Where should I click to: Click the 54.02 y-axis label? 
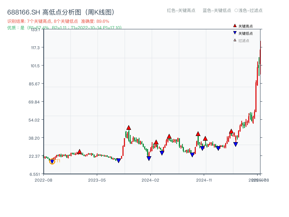click(x=34, y=120)
